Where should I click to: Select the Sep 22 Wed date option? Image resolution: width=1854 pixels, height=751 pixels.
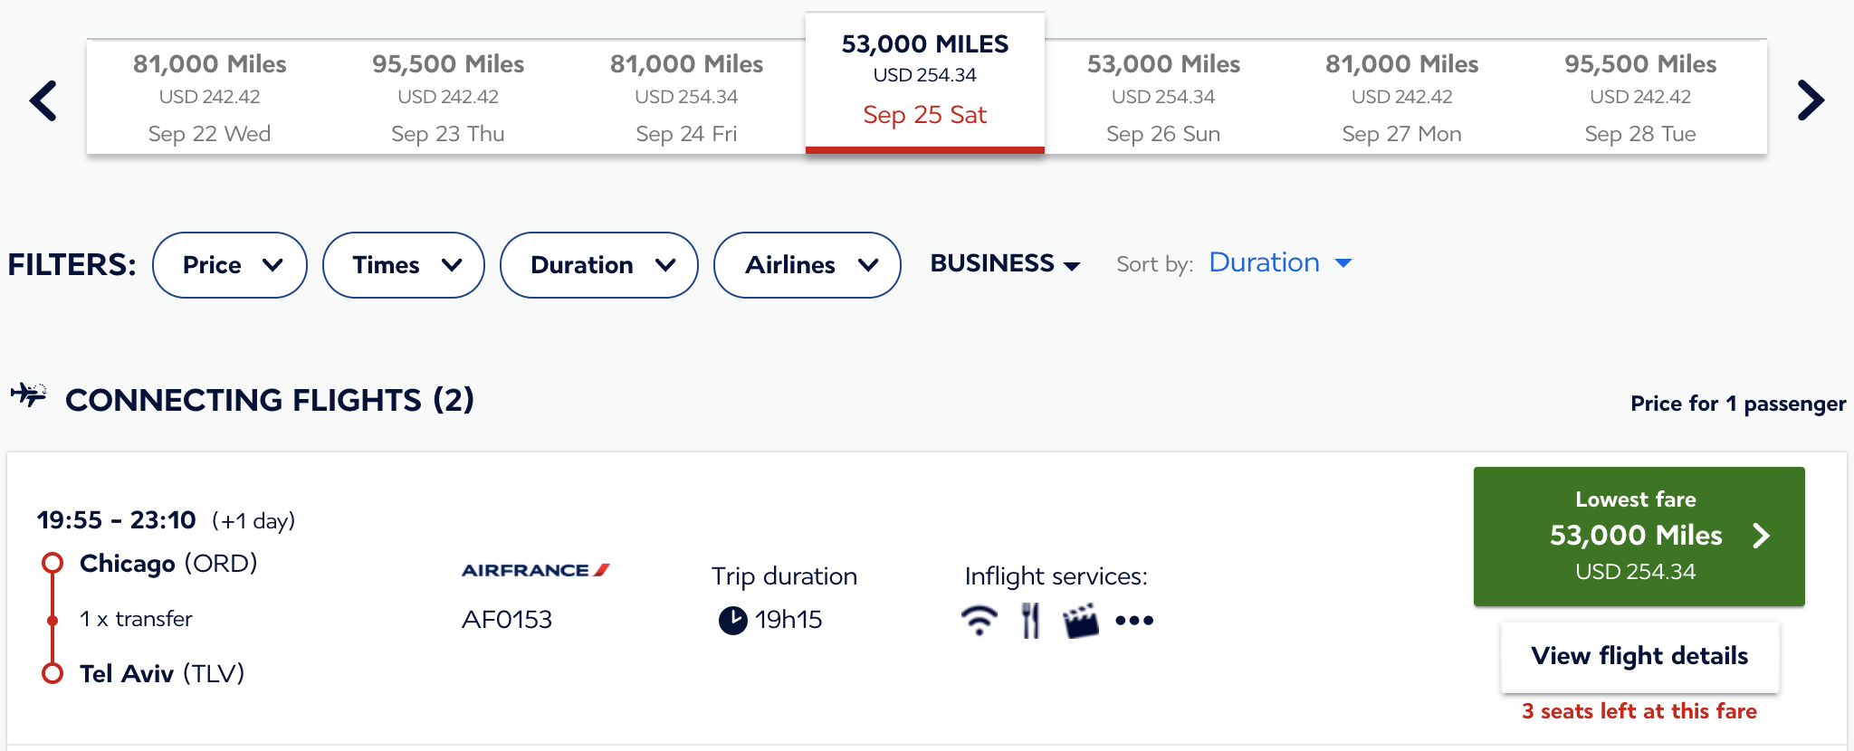(x=208, y=97)
